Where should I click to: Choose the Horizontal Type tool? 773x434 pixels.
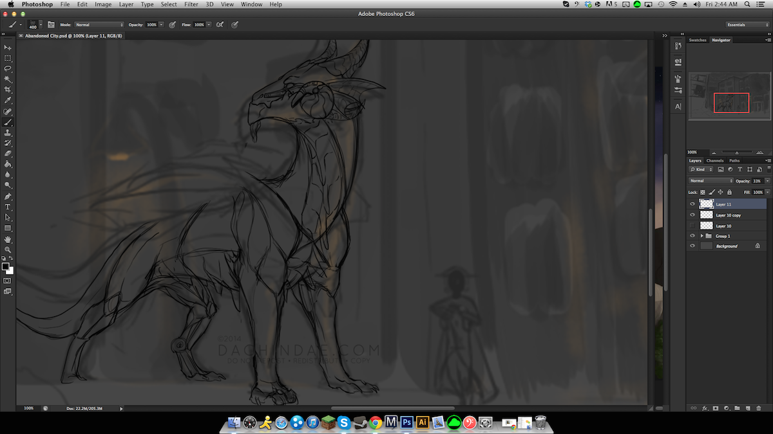click(8, 206)
